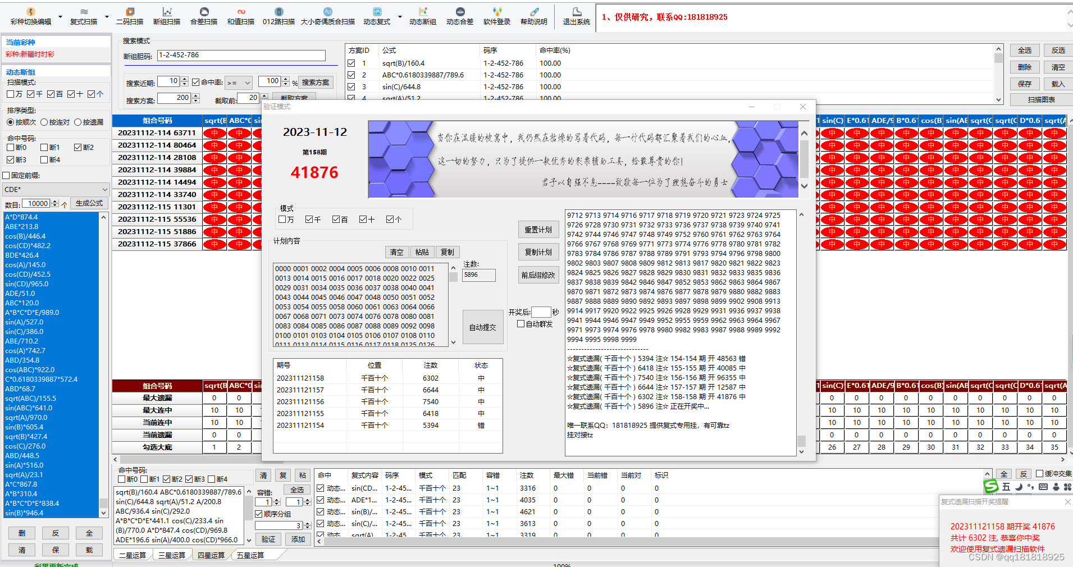Increase 搜索方案 200 value stepper

click(x=196, y=96)
